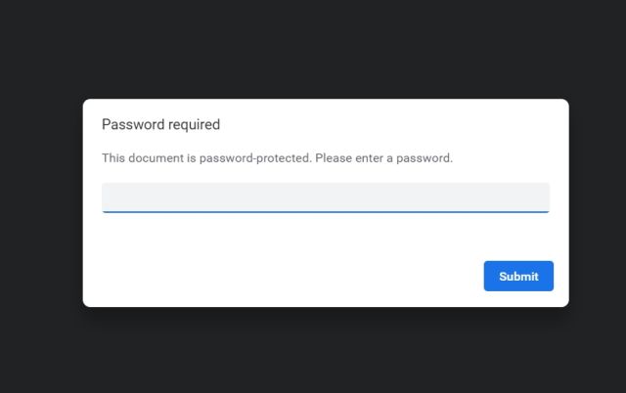Click the blue underline of the password field
This screenshot has width=626, height=393.
pos(325,211)
